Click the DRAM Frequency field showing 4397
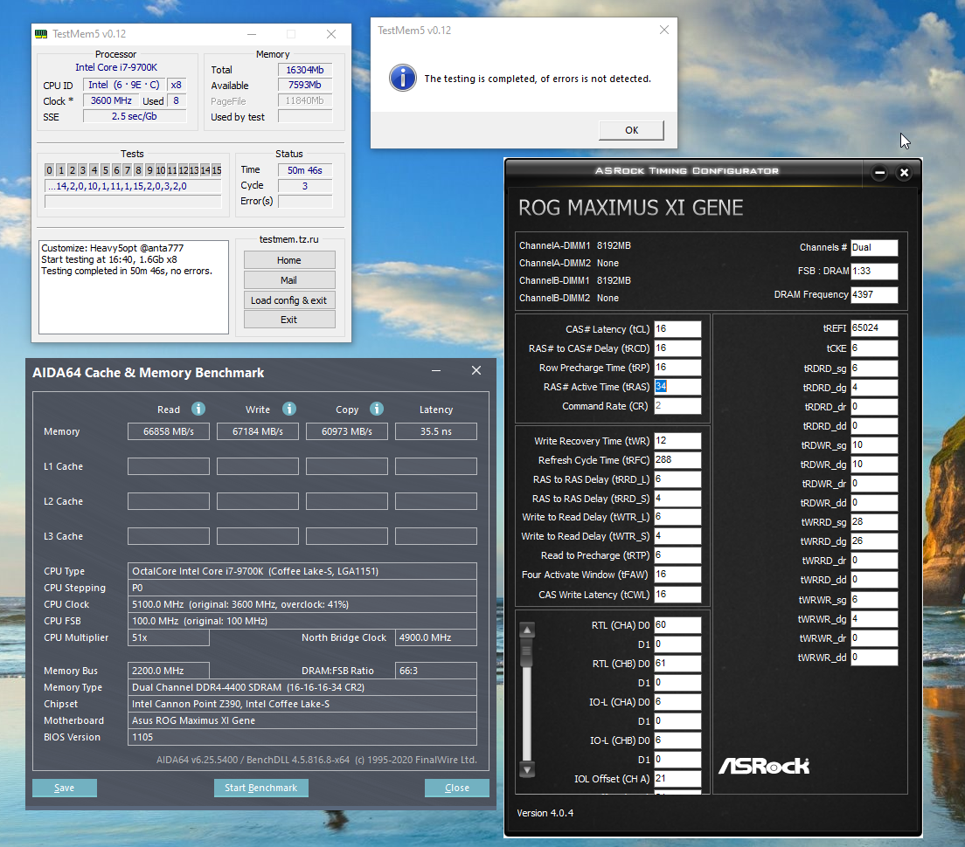 pyautogui.click(x=874, y=294)
